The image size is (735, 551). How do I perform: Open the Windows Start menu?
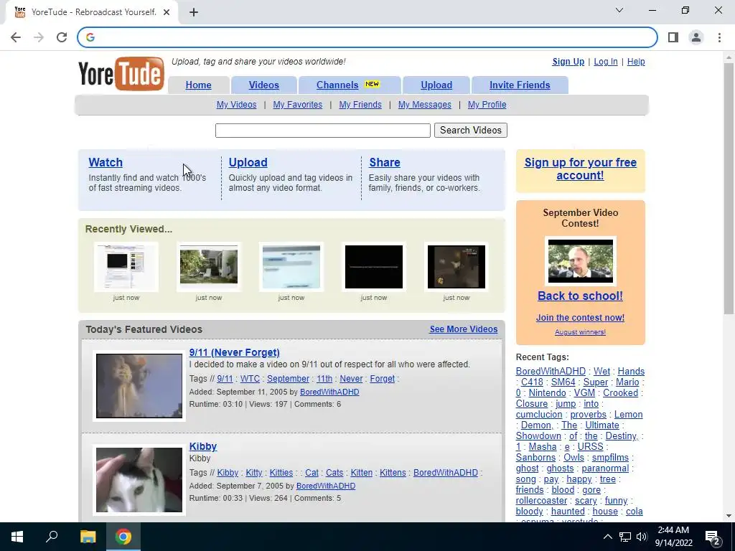point(17,537)
